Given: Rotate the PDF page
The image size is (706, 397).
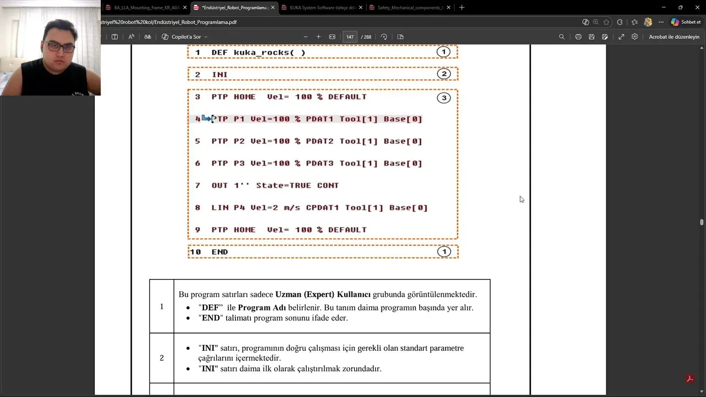Looking at the screenshot, I should coord(384,37).
